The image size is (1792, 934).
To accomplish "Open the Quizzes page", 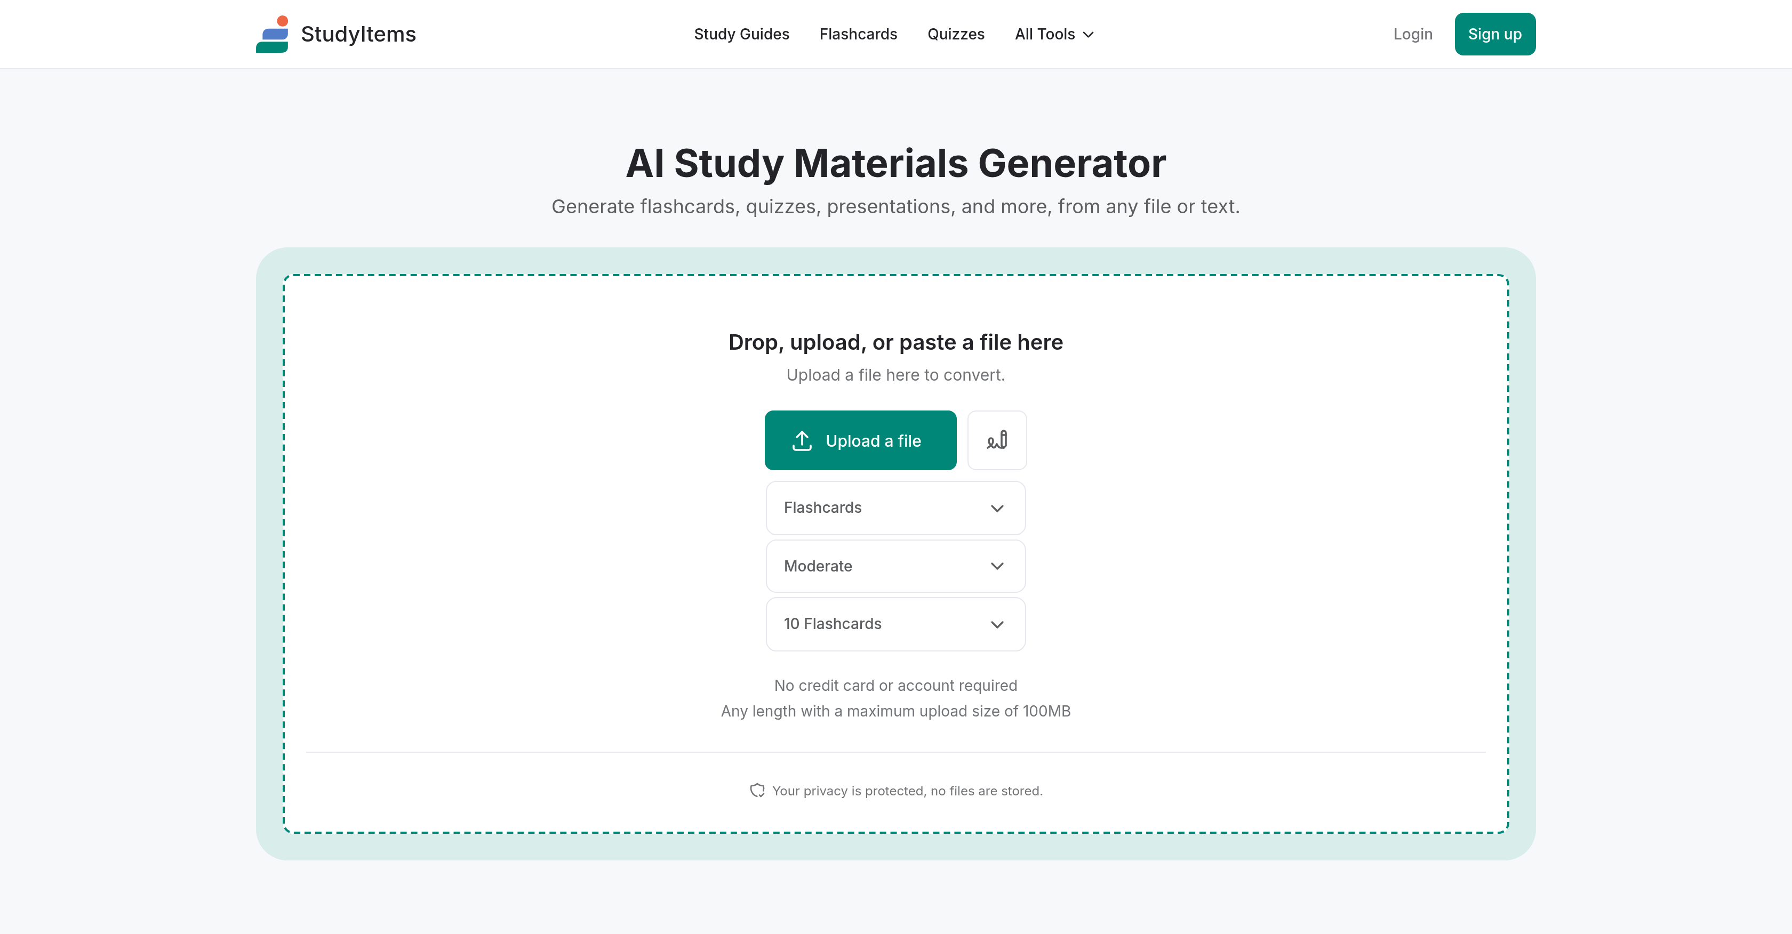I will (x=956, y=34).
